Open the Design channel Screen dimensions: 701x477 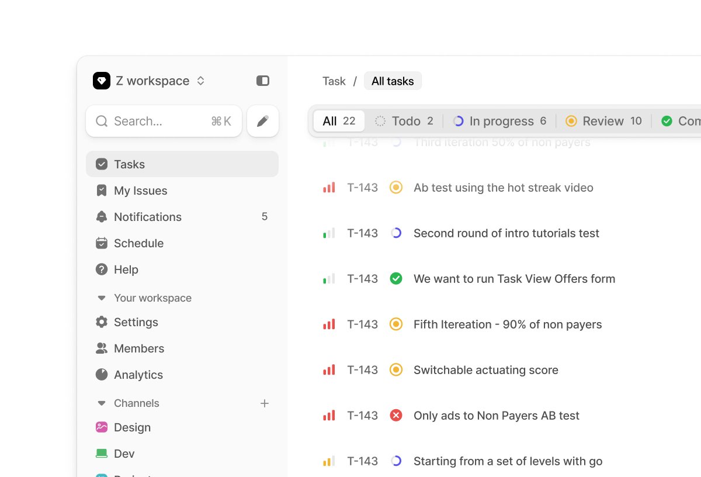coord(182,427)
